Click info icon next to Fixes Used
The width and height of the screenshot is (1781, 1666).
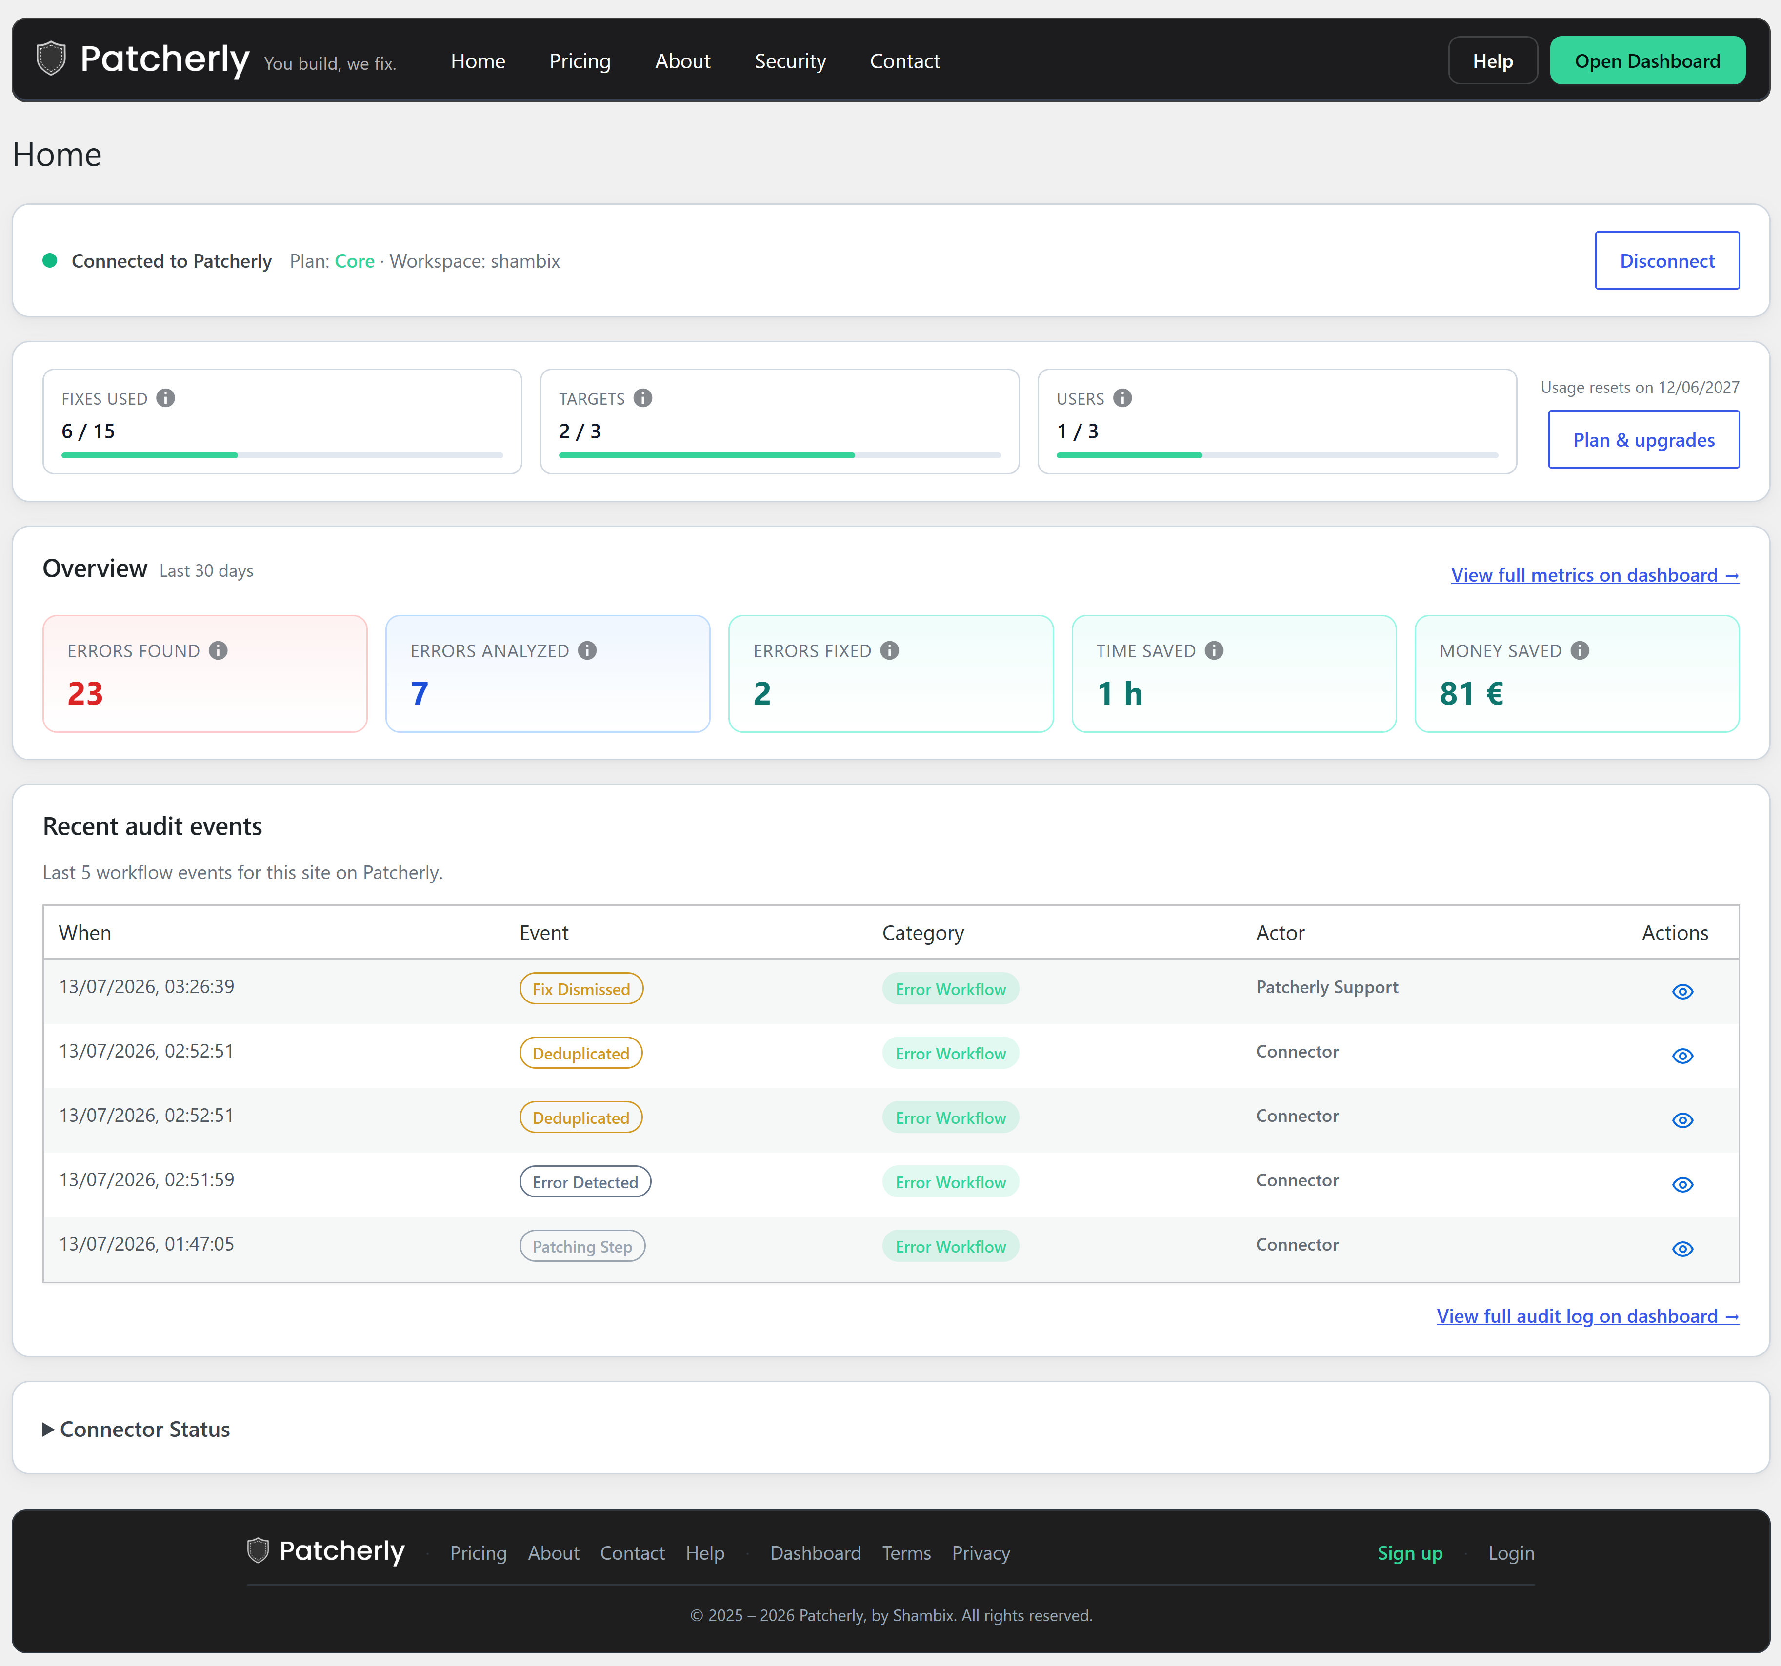pos(166,397)
